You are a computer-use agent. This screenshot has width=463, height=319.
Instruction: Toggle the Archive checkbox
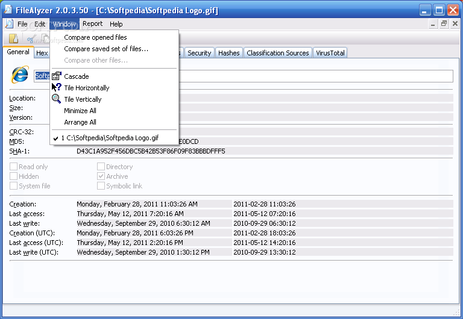[x=101, y=176]
